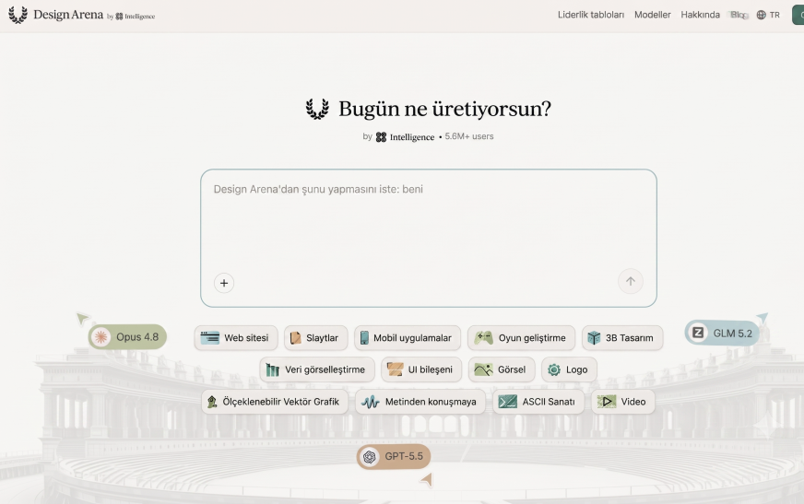Click the Ölçeklenebilir Vektör Grafik pen icon
The image size is (804, 504).
pos(212,402)
